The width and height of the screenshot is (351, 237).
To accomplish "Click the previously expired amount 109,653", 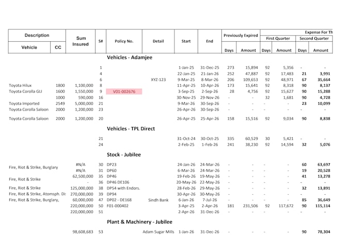I will coord(250,80).
